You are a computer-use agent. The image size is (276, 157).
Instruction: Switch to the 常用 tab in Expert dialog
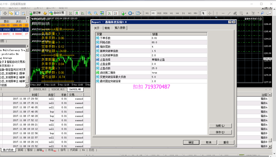(107, 28)
